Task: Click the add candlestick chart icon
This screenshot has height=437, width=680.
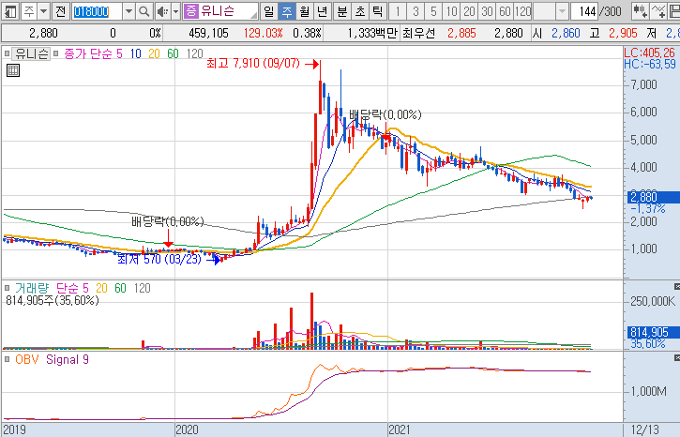Action: click(640, 11)
